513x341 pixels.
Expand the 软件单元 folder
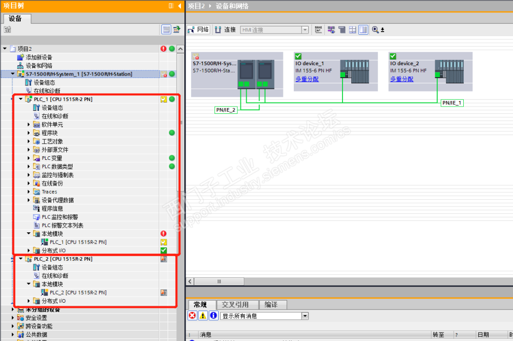pos(28,124)
